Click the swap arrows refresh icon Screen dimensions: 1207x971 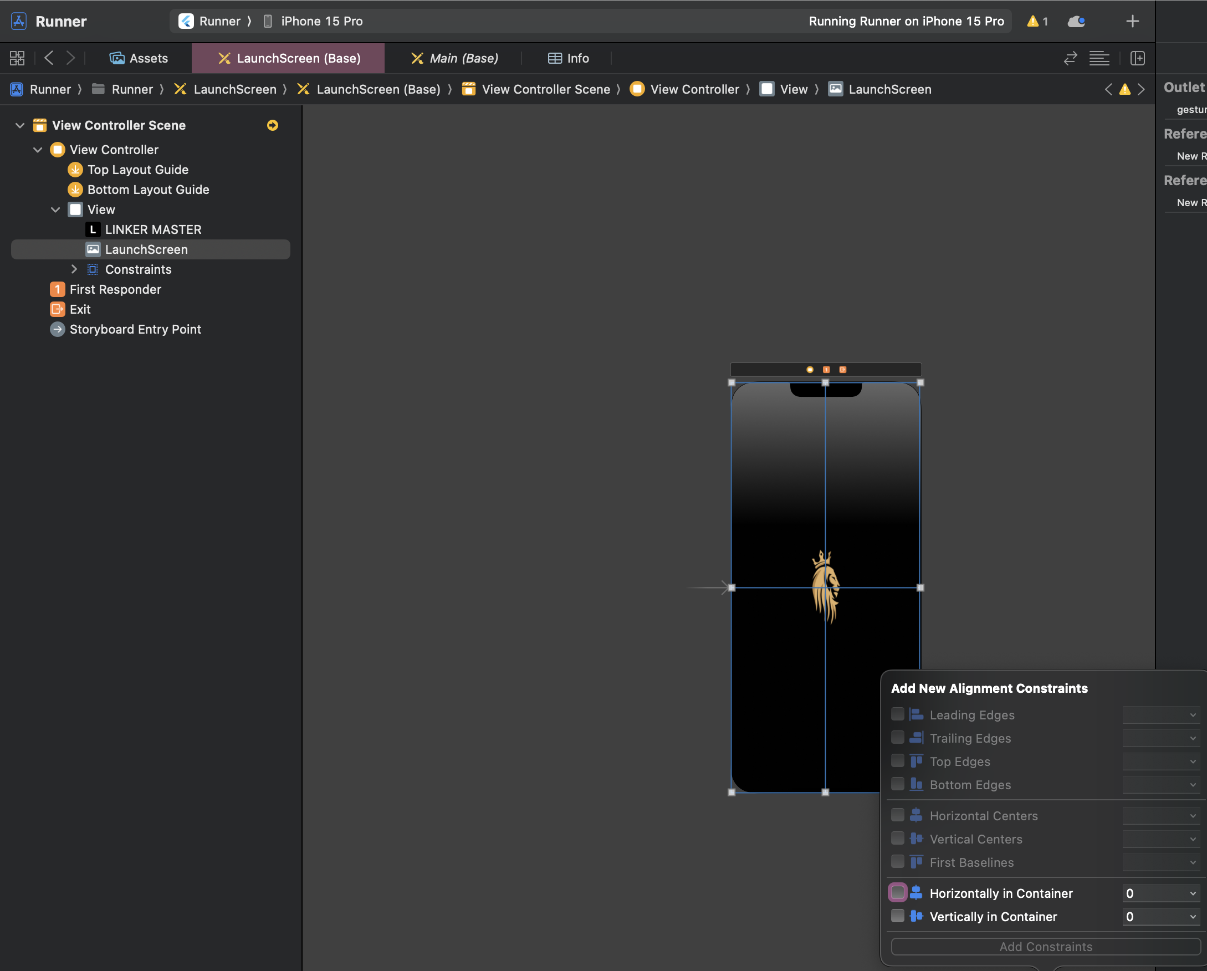[x=1070, y=58]
